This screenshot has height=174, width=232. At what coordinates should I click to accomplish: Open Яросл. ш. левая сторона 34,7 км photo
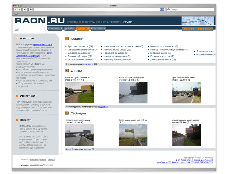coord(79,93)
